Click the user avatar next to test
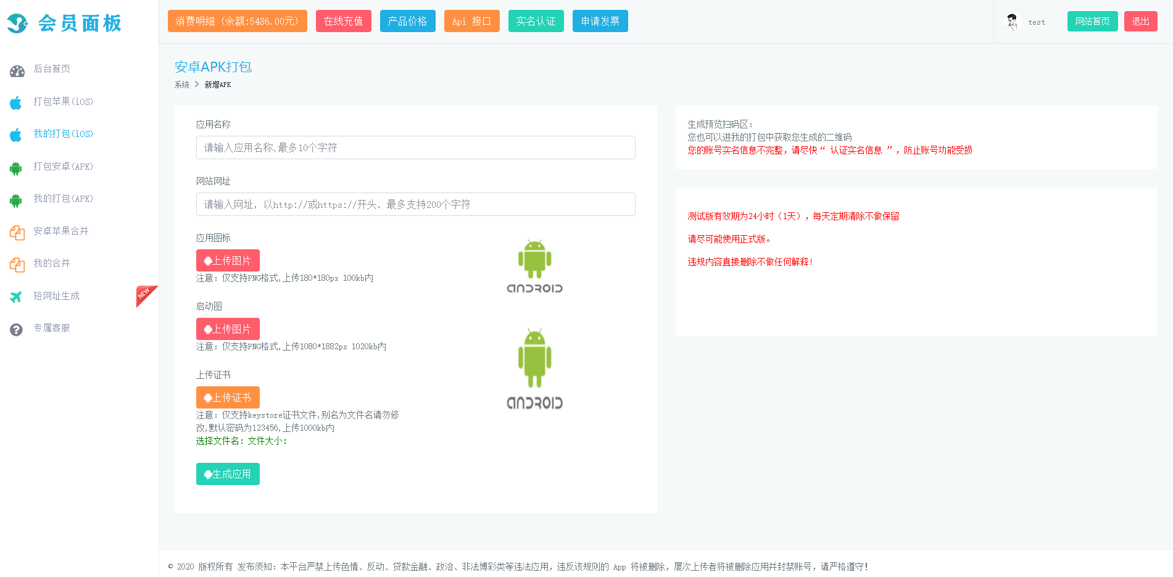 (1012, 22)
